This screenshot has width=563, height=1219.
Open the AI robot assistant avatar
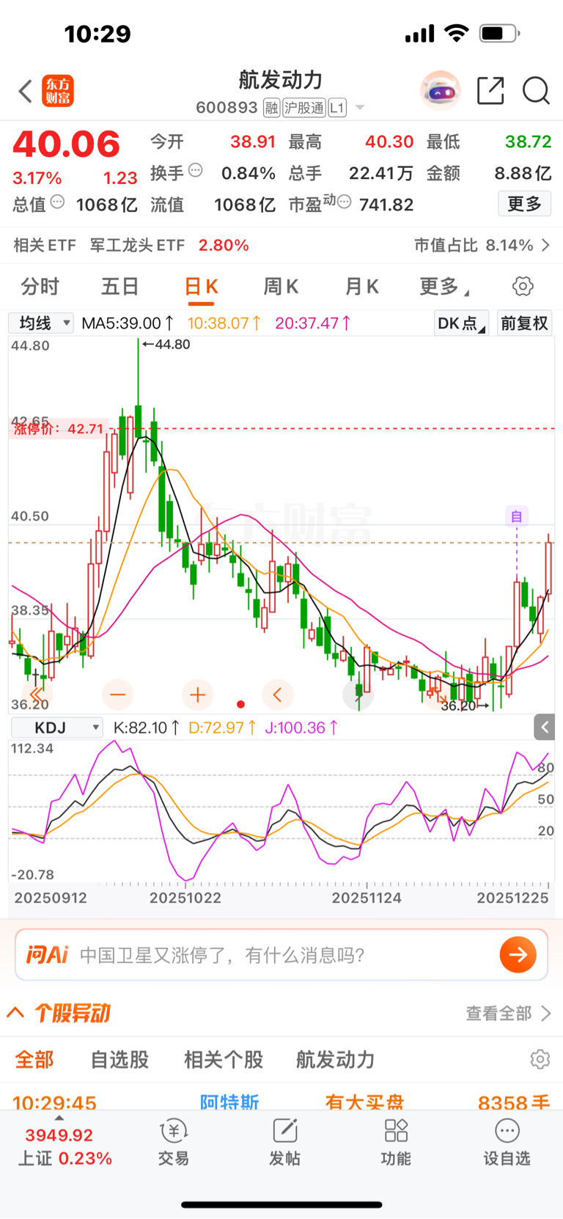[x=440, y=91]
